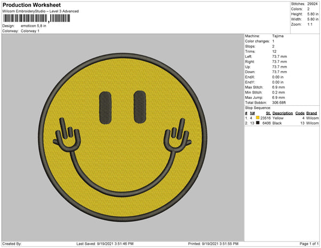Click the Up value '73.7 mm'
Viewport: 321px width, 248px height.
tap(279, 67)
